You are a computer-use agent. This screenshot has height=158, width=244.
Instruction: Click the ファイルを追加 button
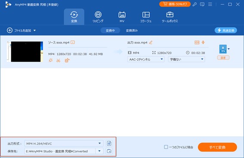pos(19,31)
